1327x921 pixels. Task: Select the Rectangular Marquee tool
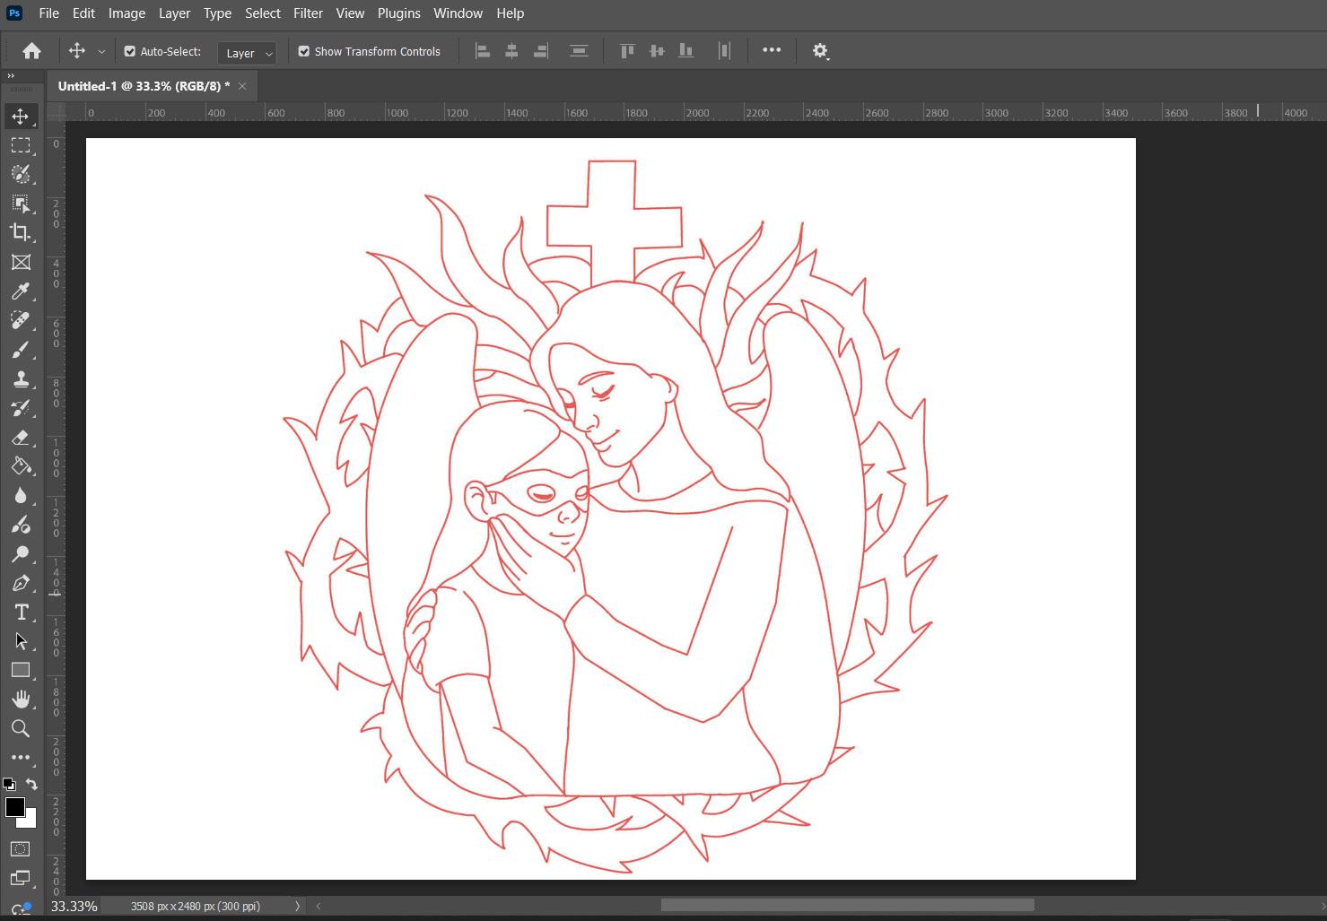[x=20, y=145]
